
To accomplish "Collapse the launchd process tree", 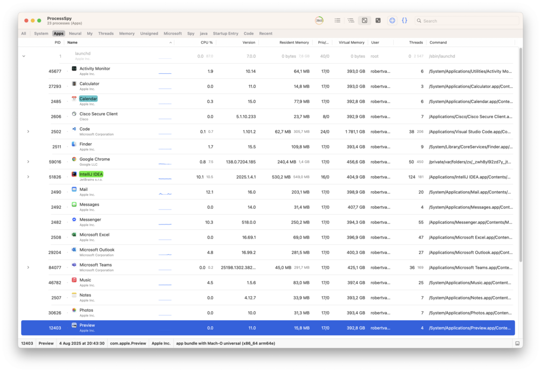I will point(24,56).
